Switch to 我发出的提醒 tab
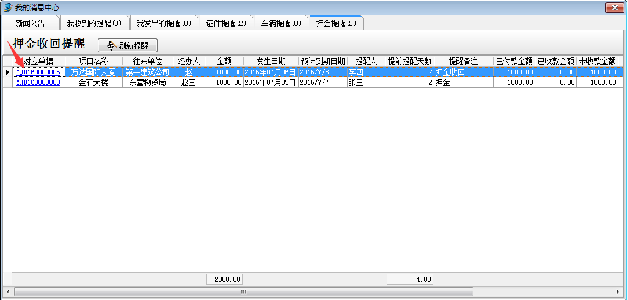The width and height of the screenshot is (628, 300). click(164, 23)
